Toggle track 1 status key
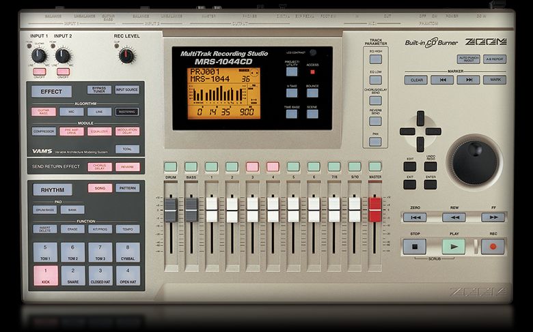 (x=211, y=166)
